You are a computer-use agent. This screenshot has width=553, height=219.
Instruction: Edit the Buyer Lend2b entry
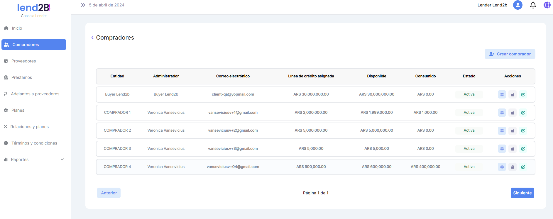click(x=523, y=94)
